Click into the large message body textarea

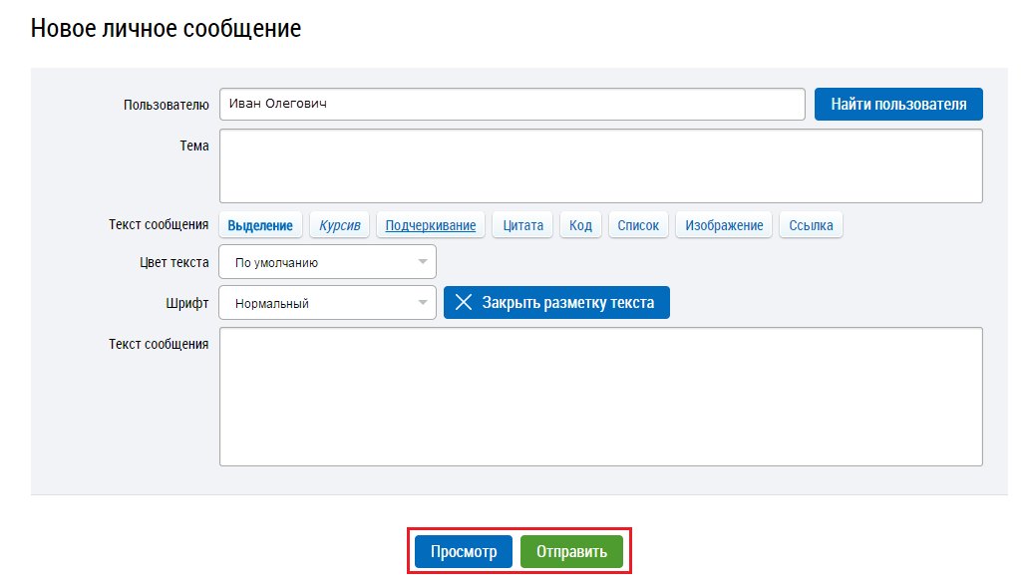pyautogui.click(x=600, y=396)
